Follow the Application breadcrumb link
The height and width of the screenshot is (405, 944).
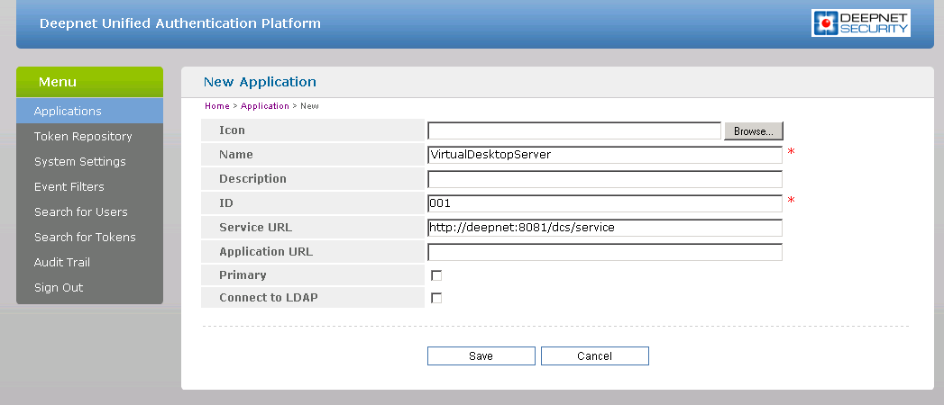[x=264, y=106]
